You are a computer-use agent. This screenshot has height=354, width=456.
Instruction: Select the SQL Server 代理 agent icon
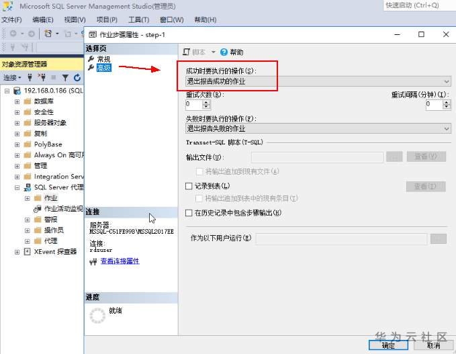(28, 187)
